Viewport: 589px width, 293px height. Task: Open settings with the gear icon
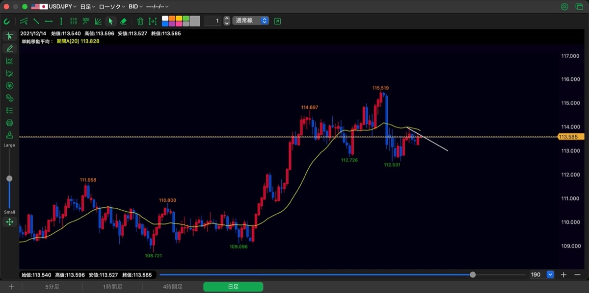[564, 7]
